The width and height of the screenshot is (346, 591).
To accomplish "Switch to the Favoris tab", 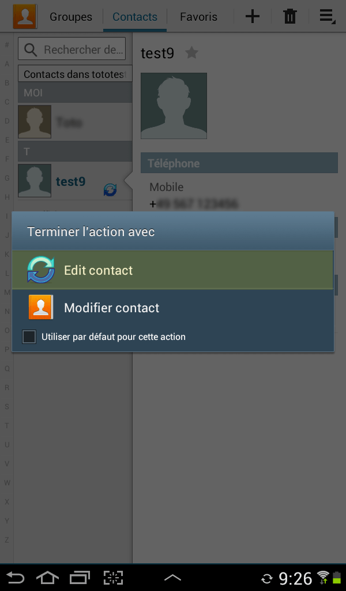I will point(198,17).
